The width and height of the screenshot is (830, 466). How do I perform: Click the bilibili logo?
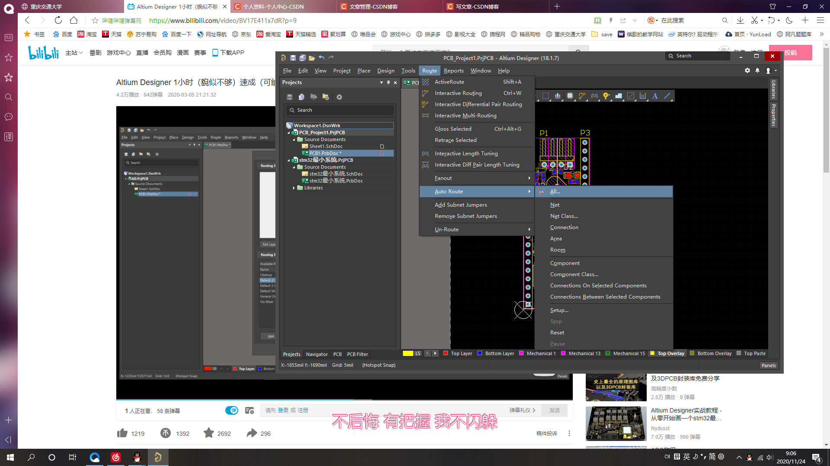coord(43,53)
